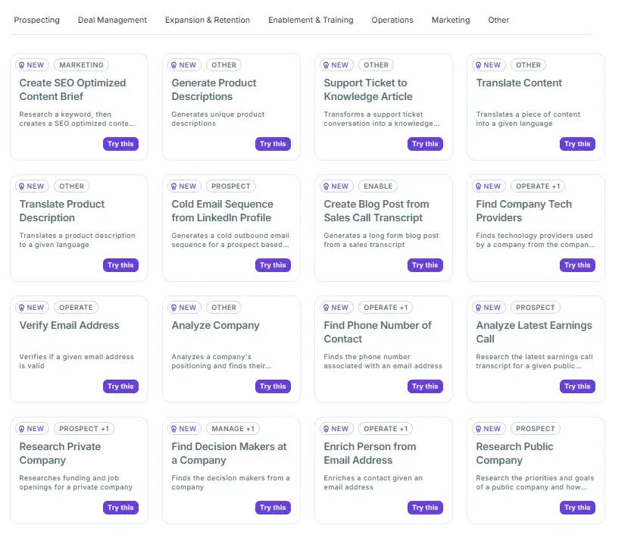Image resolution: width=631 pixels, height=541 pixels.
Task: Click the ENABLE tag on Create Blog Post card
Action: [x=378, y=186]
